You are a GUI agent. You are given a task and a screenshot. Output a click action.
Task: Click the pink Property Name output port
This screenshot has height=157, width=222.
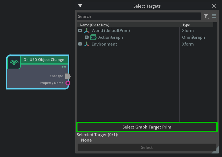68,83
